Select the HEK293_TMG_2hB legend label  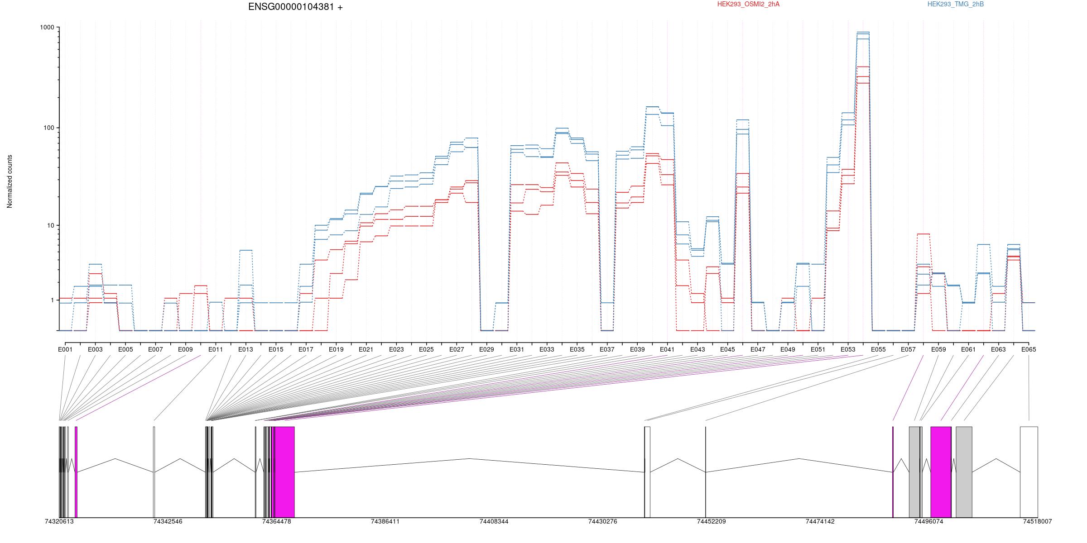point(956,5)
